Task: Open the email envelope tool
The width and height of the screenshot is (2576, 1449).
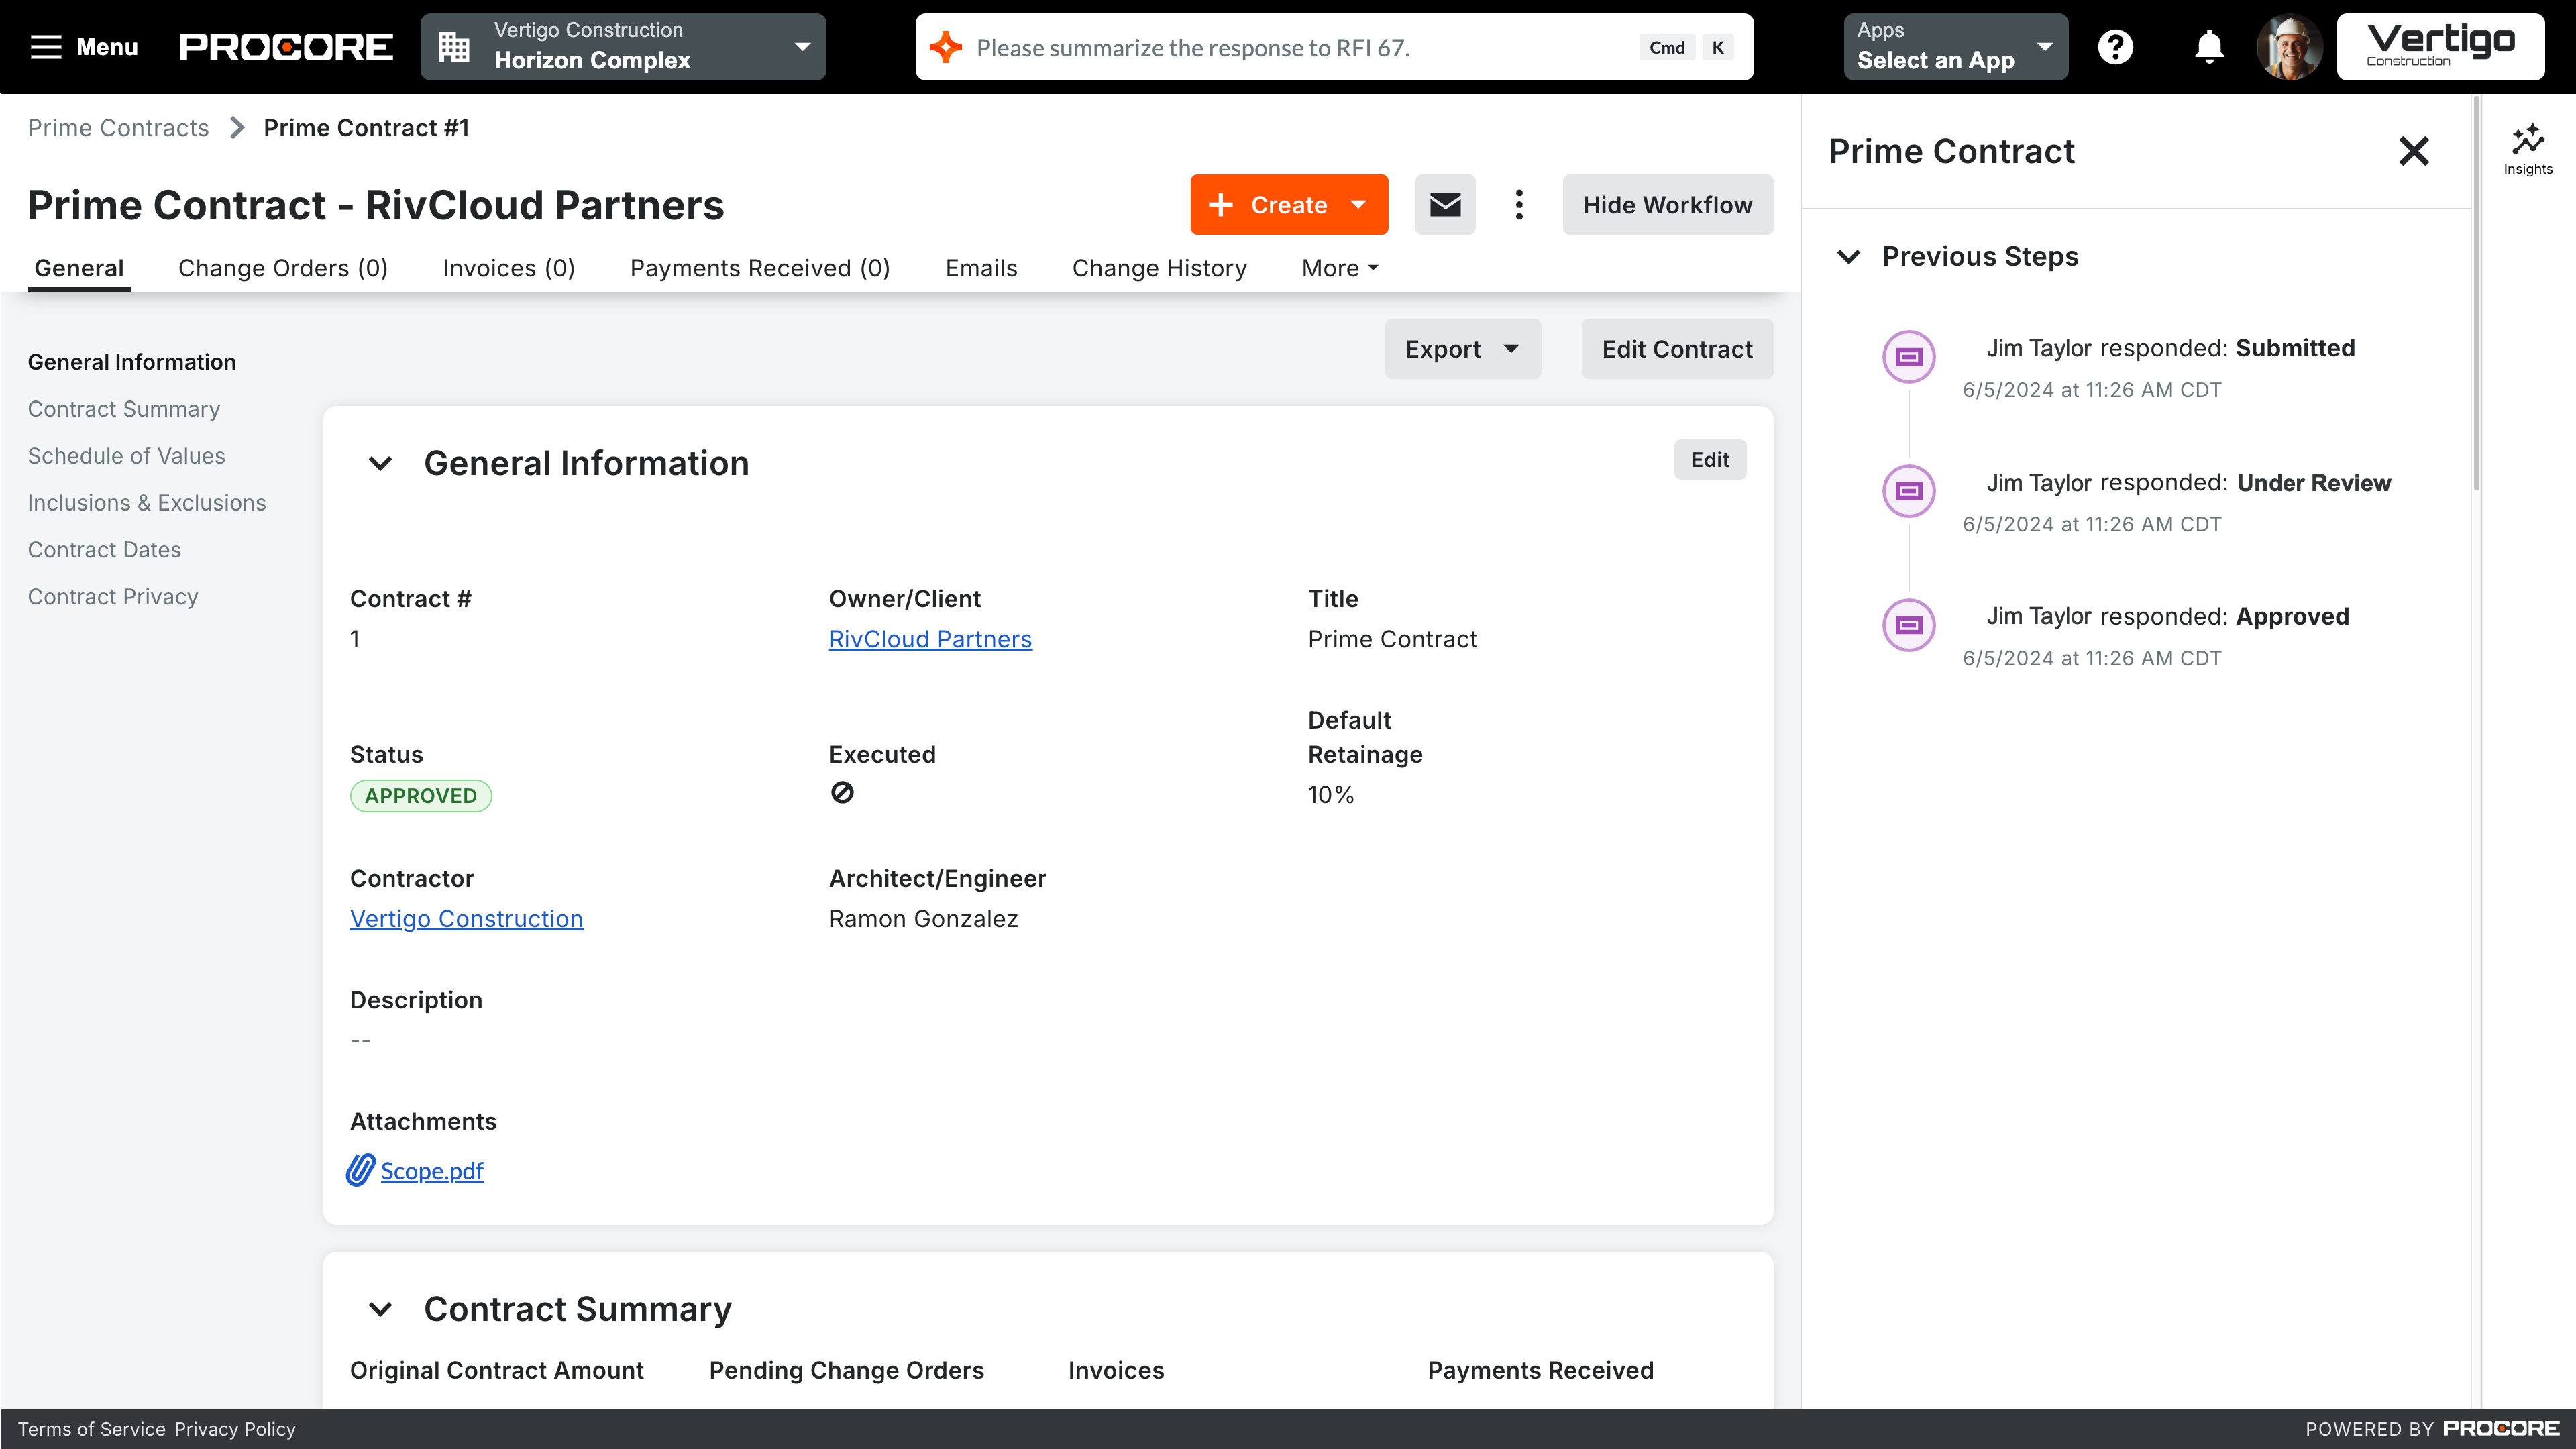Action: (1445, 204)
